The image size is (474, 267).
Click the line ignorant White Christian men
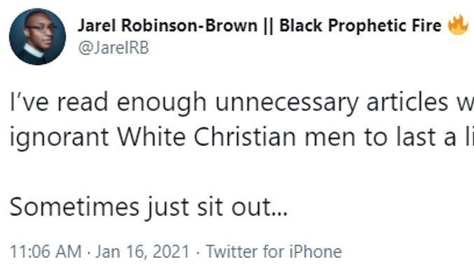click(242, 137)
